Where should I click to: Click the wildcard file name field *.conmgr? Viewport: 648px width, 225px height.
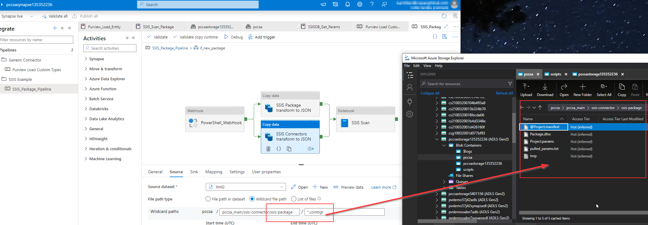(344, 212)
